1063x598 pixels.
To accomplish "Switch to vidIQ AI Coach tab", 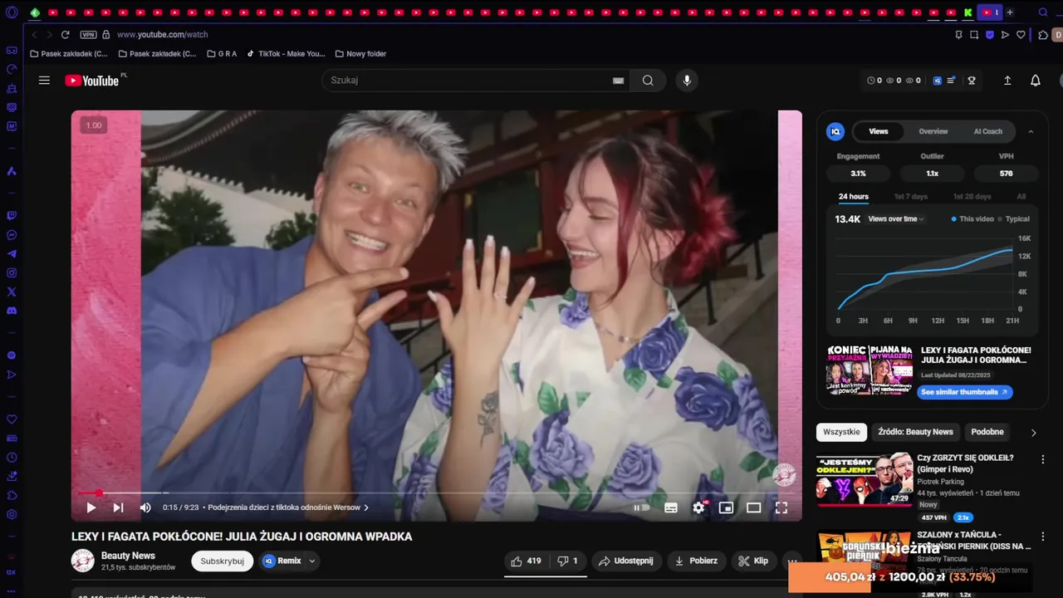I will coord(987,131).
